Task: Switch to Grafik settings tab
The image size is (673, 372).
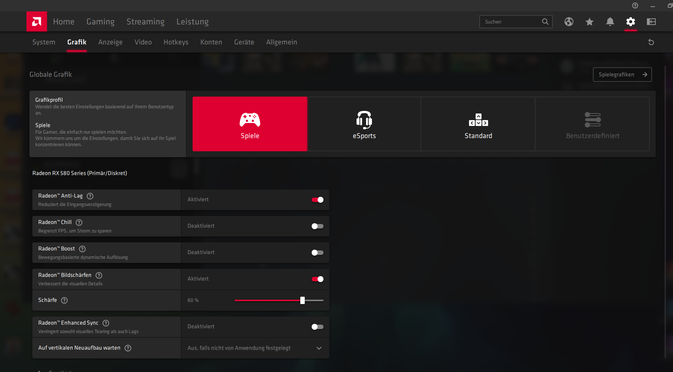Action: click(77, 42)
